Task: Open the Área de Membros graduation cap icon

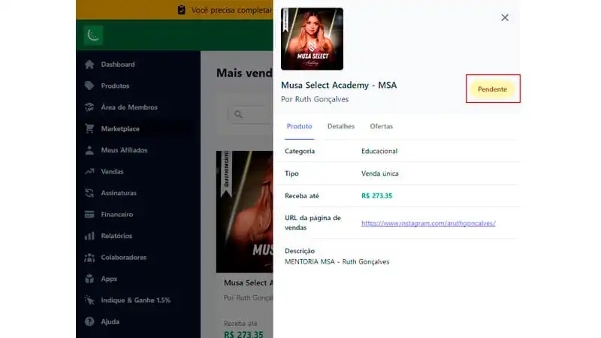Action: (89, 107)
